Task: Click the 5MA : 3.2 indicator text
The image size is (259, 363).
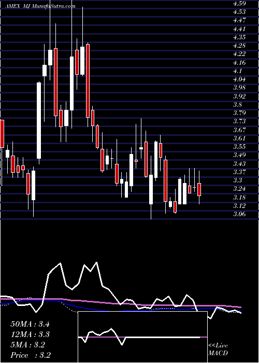Action: point(28,345)
